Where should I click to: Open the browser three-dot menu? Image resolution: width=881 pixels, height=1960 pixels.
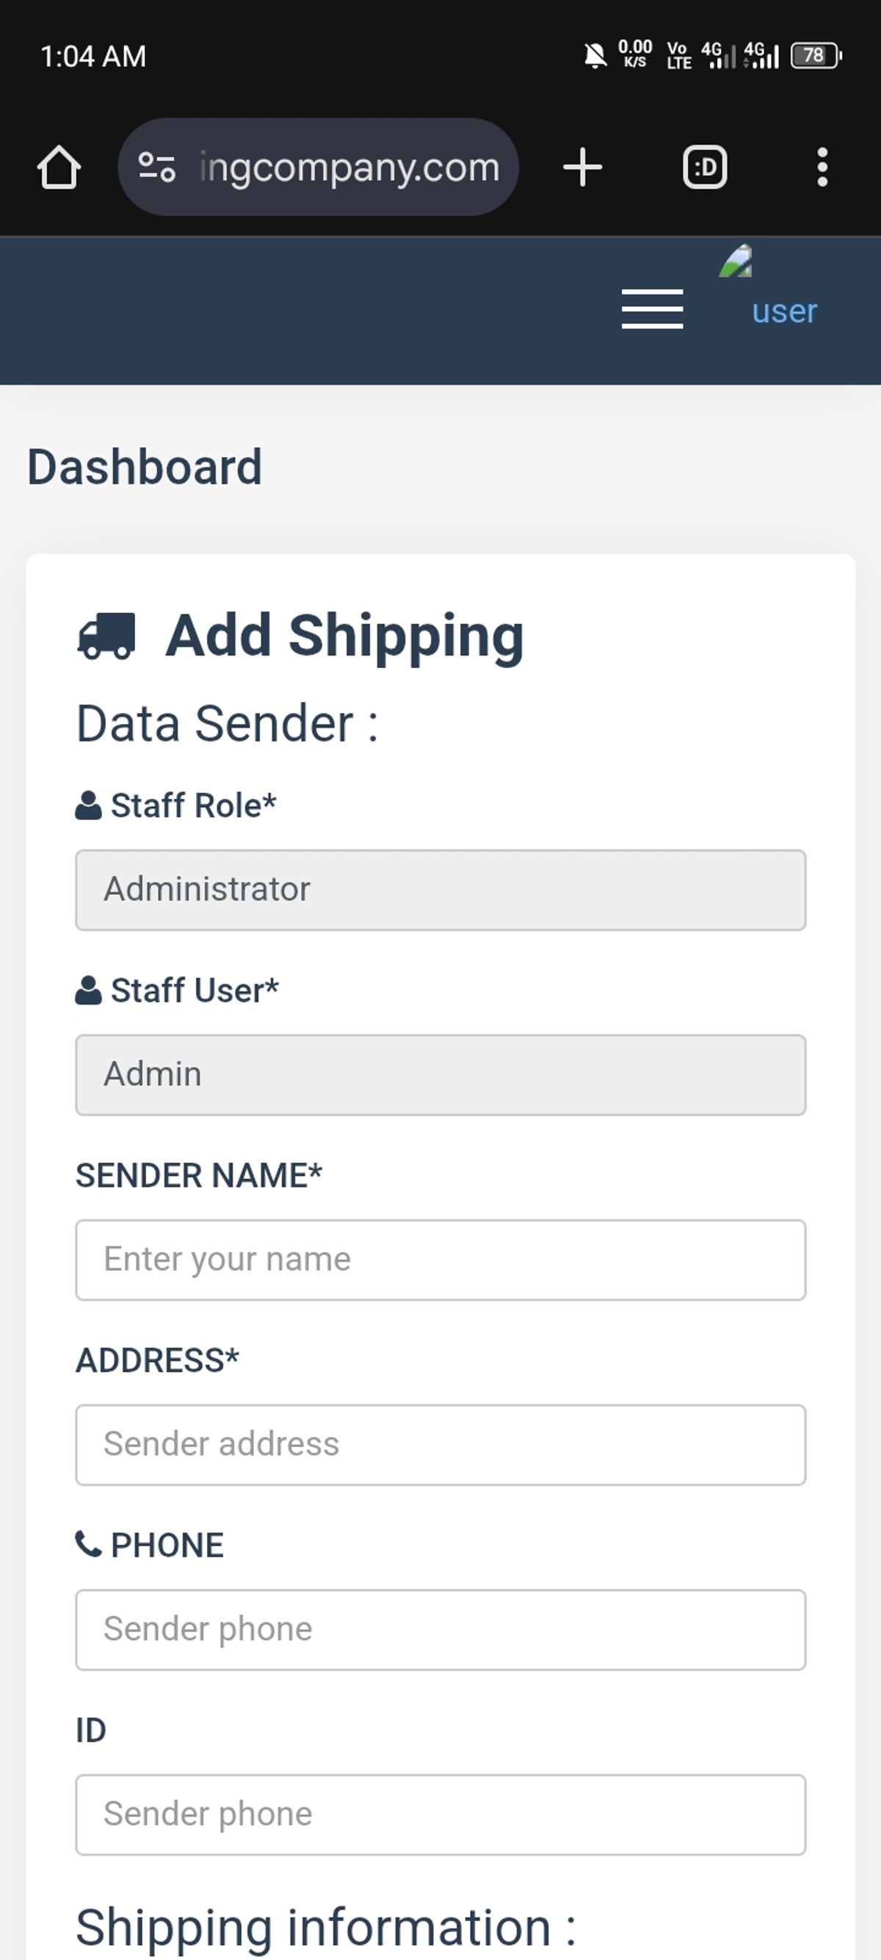(x=822, y=167)
